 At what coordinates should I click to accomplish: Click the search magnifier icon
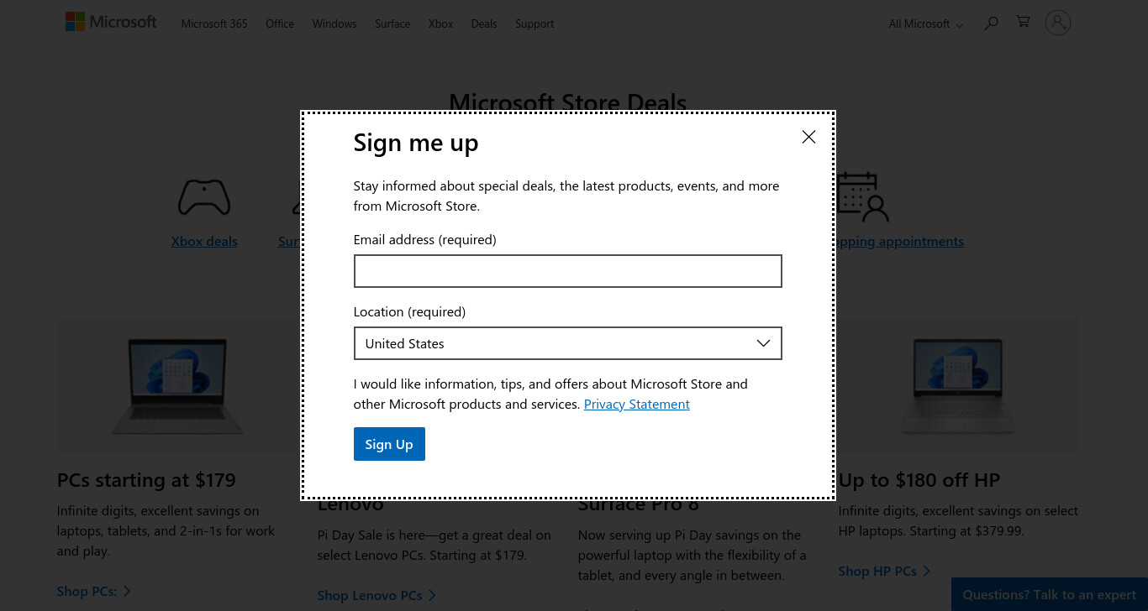[992, 23]
